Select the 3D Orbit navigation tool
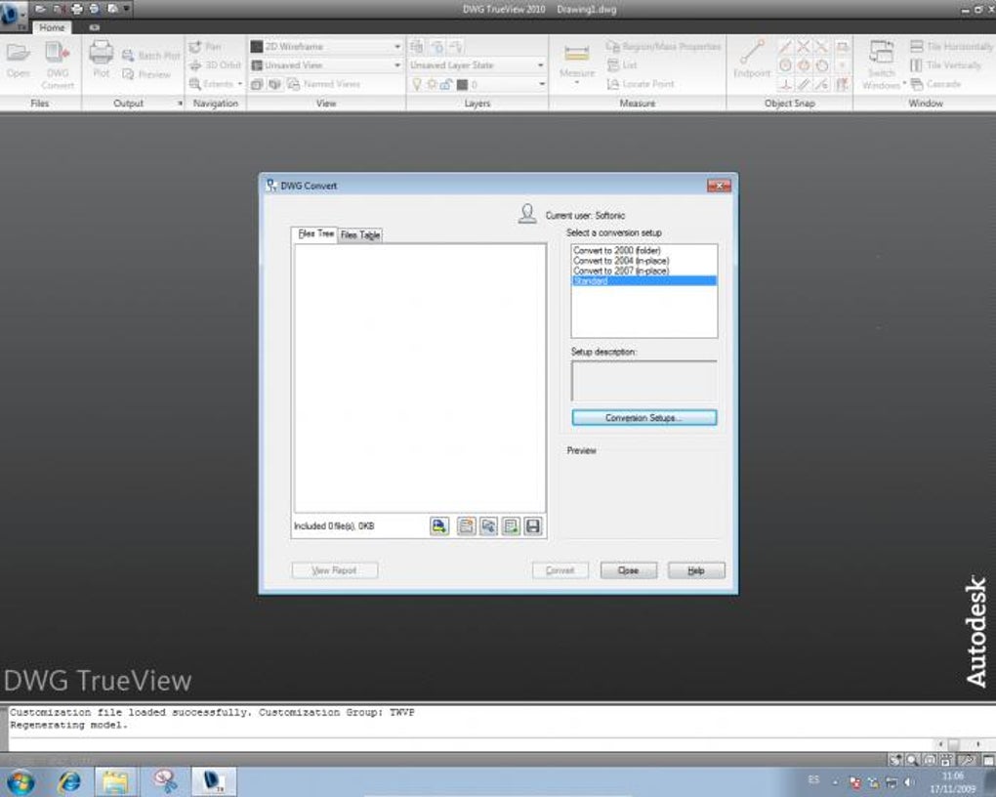This screenshot has height=797, width=996. point(216,64)
